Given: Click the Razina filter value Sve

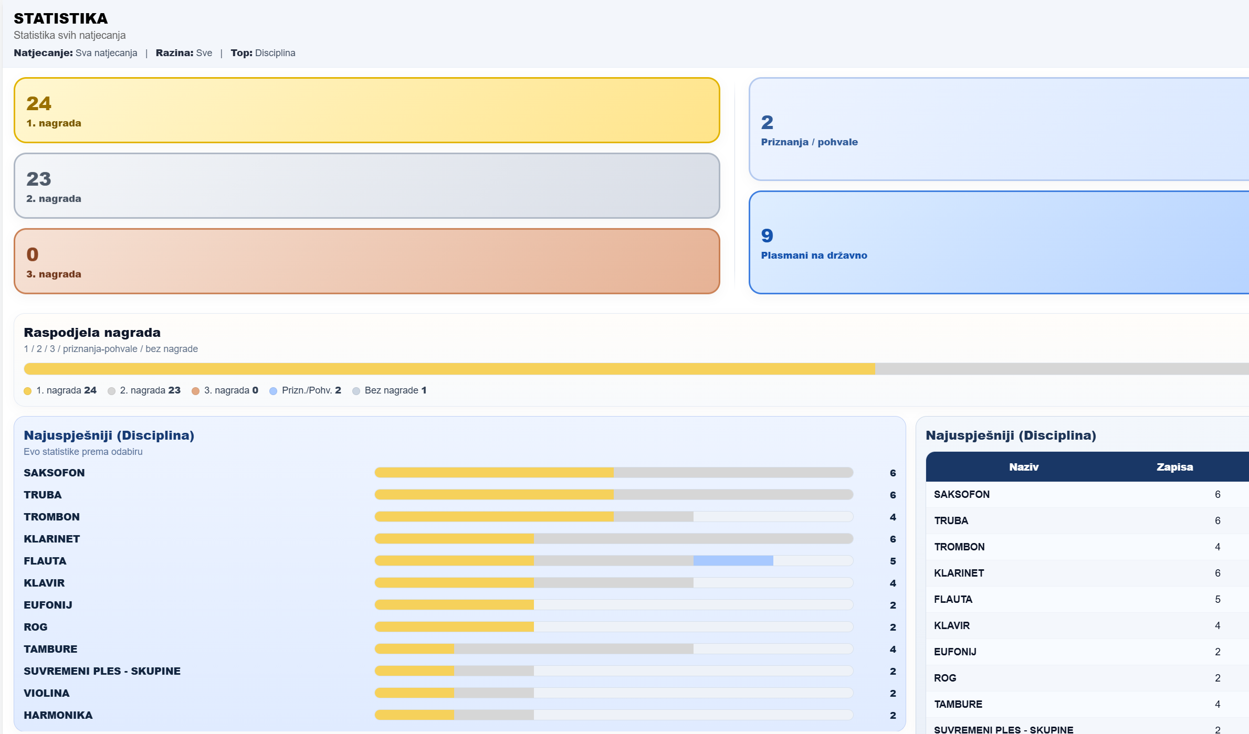Looking at the screenshot, I should pyautogui.click(x=204, y=53).
